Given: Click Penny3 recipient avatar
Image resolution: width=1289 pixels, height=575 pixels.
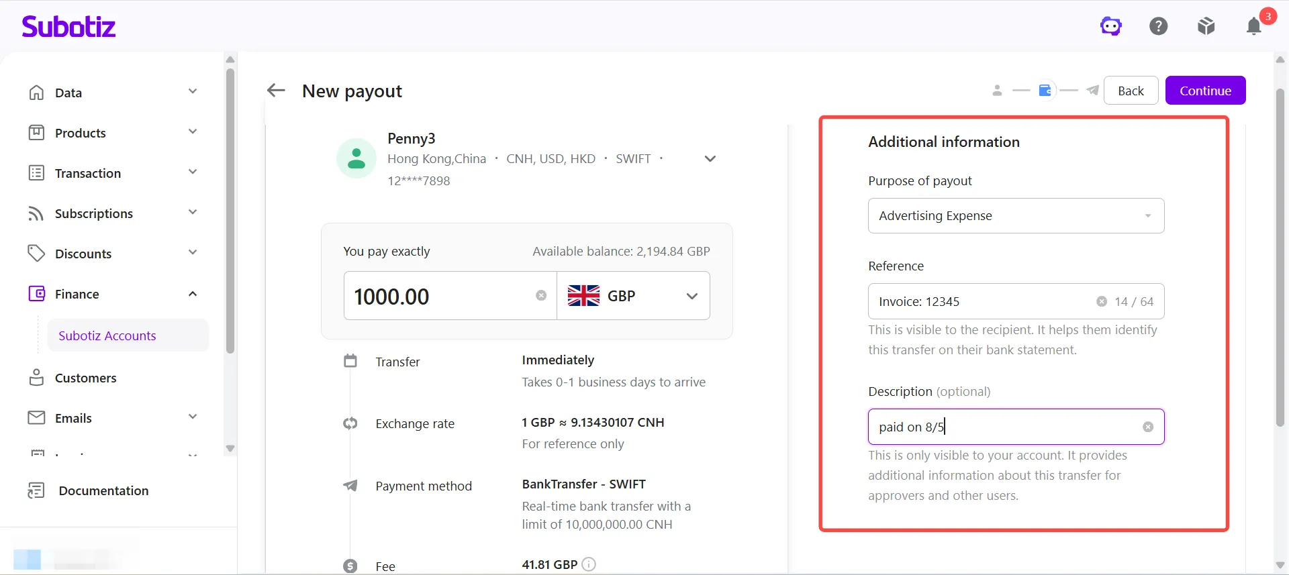Looking at the screenshot, I should point(356,159).
